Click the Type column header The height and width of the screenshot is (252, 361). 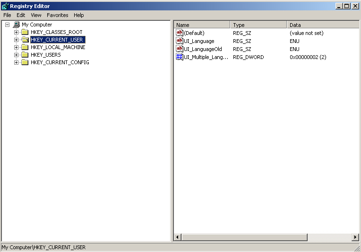(258, 25)
